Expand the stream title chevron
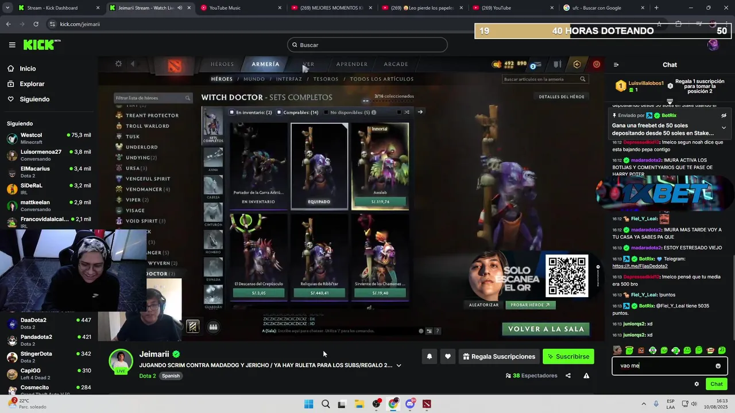735x413 pixels. point(399,365)
